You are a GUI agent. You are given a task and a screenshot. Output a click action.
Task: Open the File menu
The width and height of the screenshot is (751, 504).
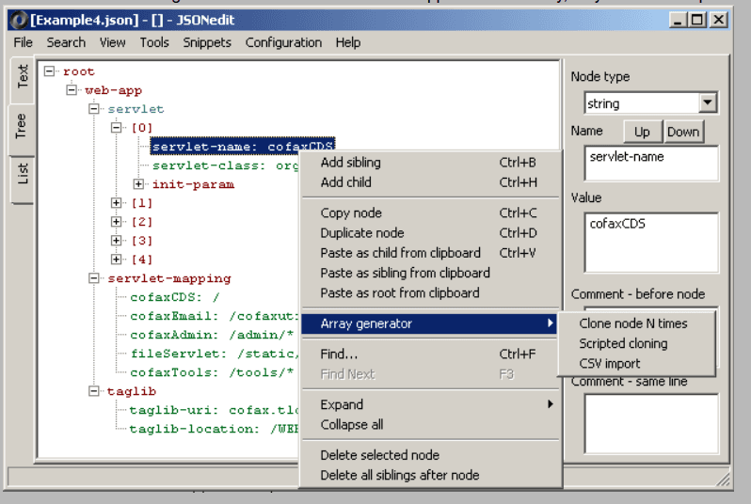(23, 42)
